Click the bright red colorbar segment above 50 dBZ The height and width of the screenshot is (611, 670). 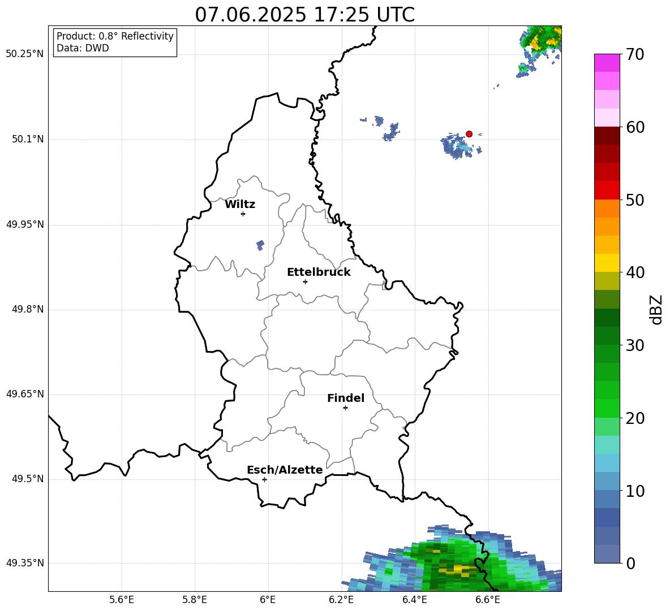607,190
